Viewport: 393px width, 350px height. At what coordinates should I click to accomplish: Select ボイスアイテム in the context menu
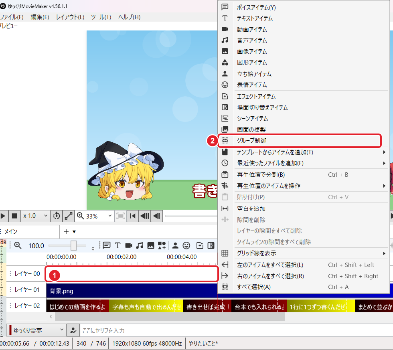tap(304, 7)
